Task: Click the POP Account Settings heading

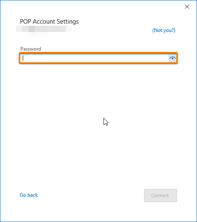Action: tap(49, 22)
